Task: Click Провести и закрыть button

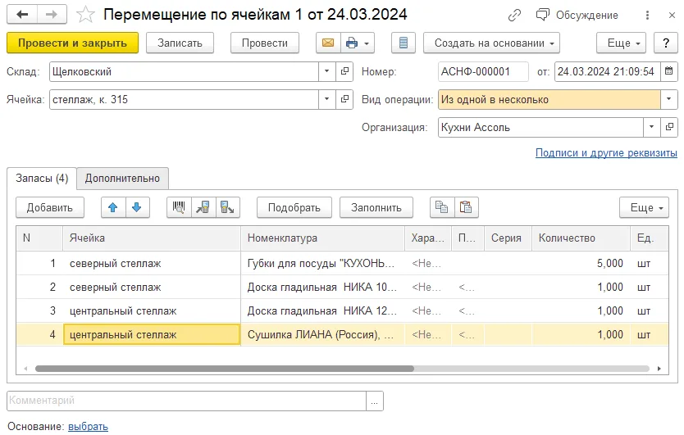Action: 72,43
